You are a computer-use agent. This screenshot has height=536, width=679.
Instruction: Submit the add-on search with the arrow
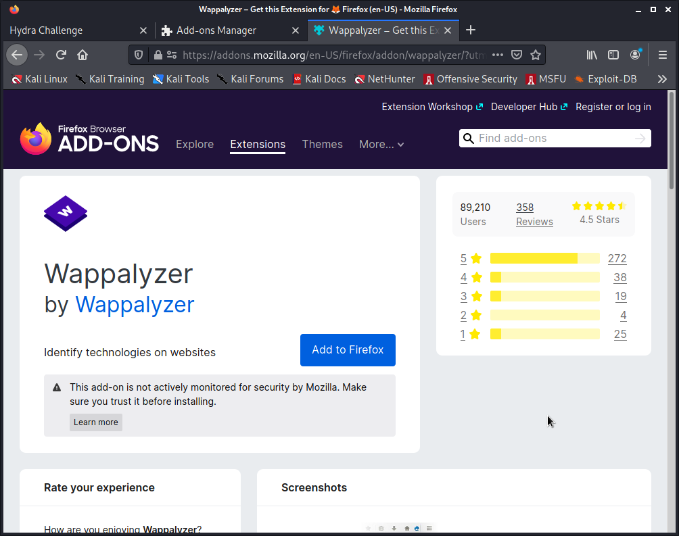click(x=640, y=139)
